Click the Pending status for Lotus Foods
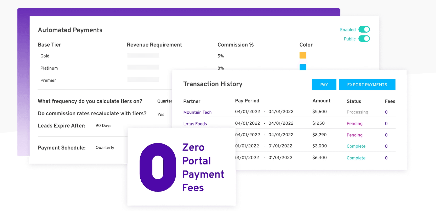436x215 pixels. pyautogui.click(x=354, y=123)
